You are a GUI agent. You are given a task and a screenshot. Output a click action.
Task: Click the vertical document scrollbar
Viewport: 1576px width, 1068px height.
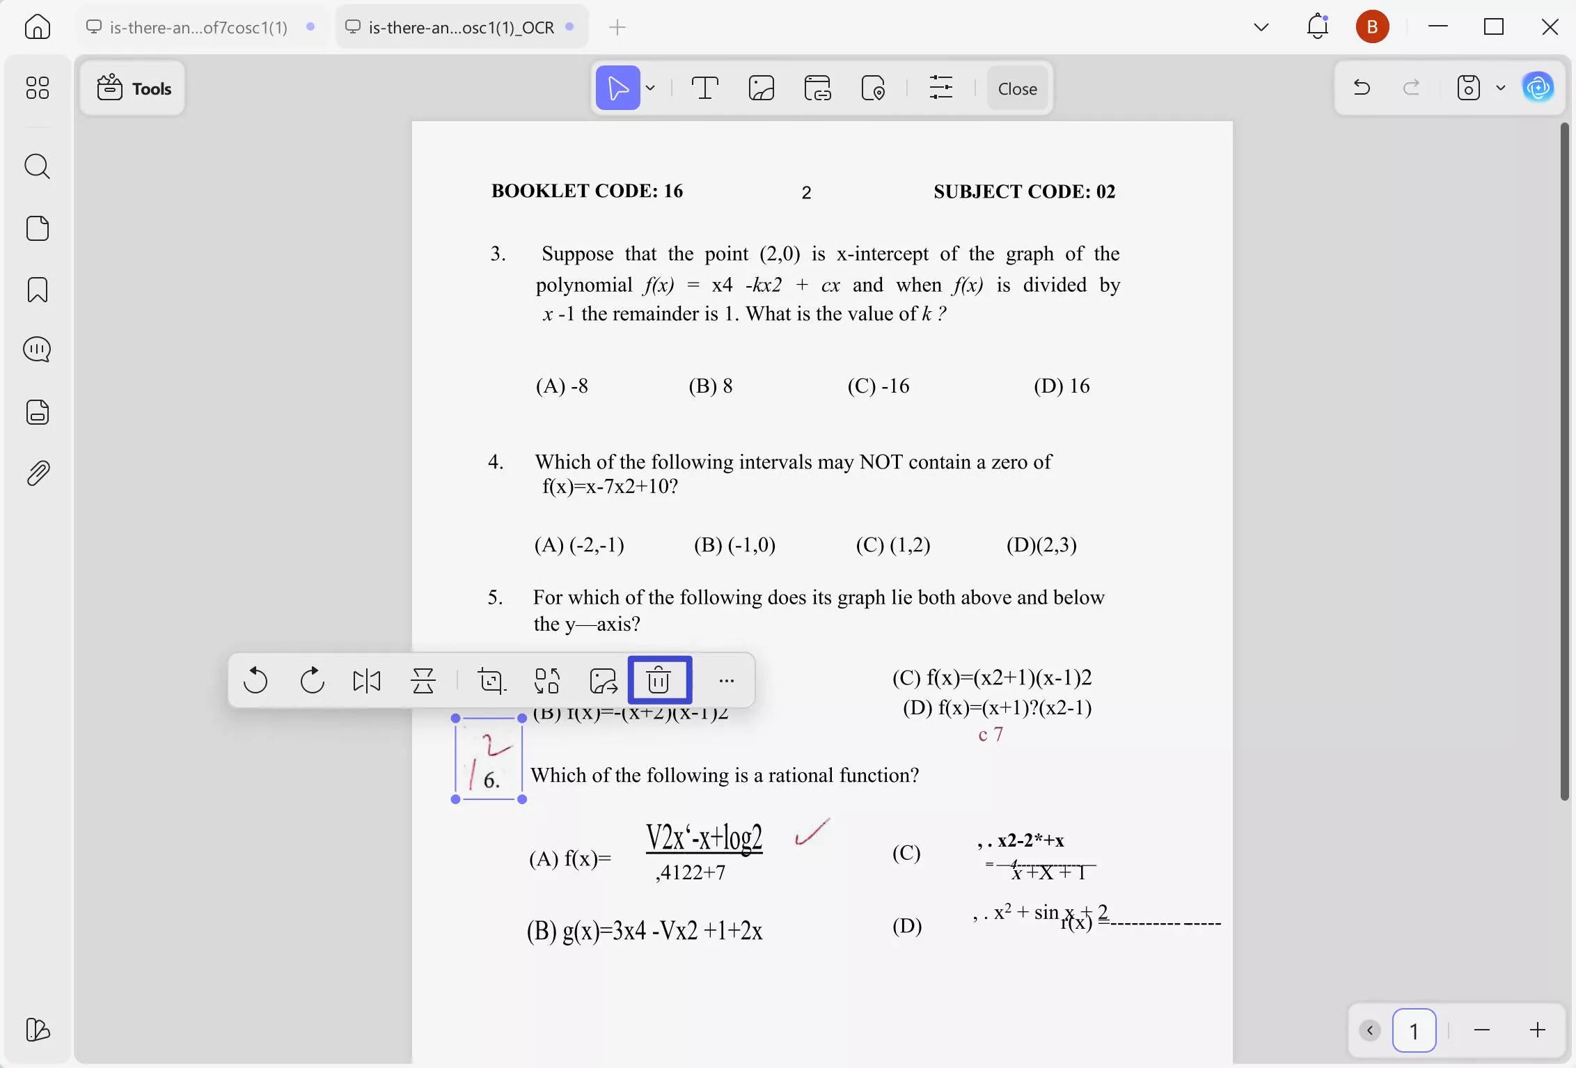(x=1564, y=460)
